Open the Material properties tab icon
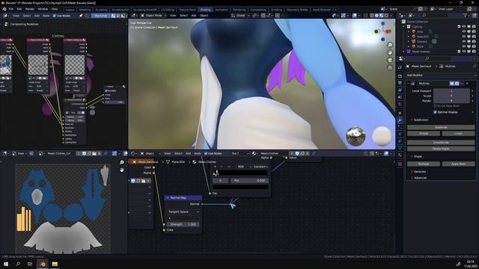 [400, 155]
